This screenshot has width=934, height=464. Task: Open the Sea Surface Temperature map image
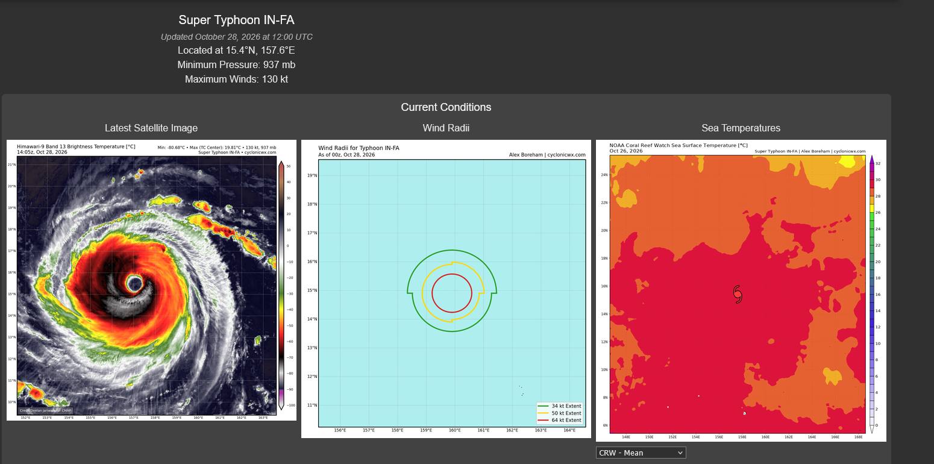coord(741,290)
